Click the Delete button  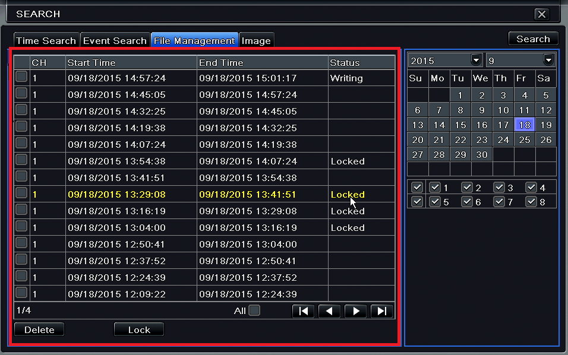click(x=39, y=329)
